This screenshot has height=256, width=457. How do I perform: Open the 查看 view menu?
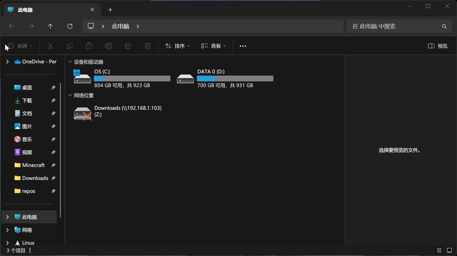click(x=213, y=46)
